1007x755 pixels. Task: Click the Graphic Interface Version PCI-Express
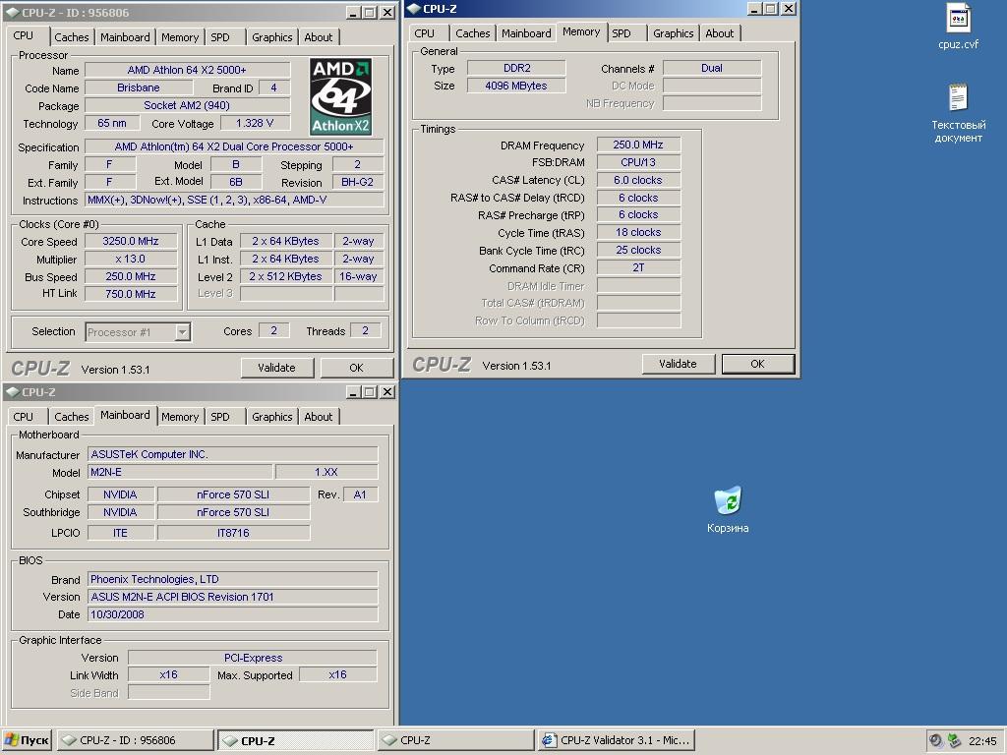point(253,658)
